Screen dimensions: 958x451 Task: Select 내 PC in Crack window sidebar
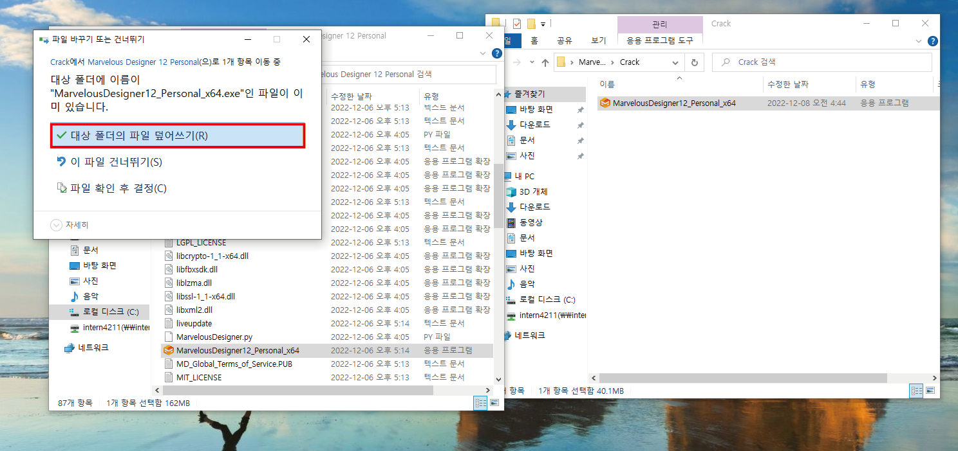[524, 176]
